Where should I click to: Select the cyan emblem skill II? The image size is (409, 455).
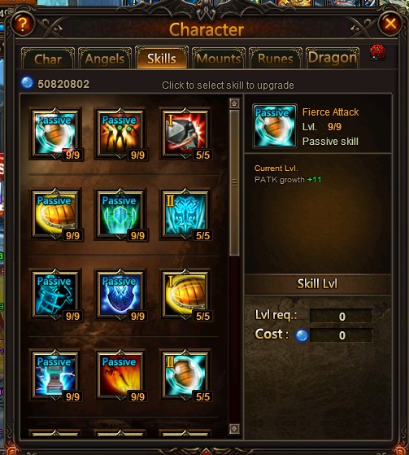pyautogui.click(x=185, y=214)
